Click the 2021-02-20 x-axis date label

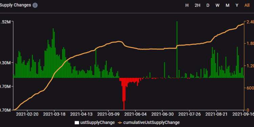pos(27,114)
